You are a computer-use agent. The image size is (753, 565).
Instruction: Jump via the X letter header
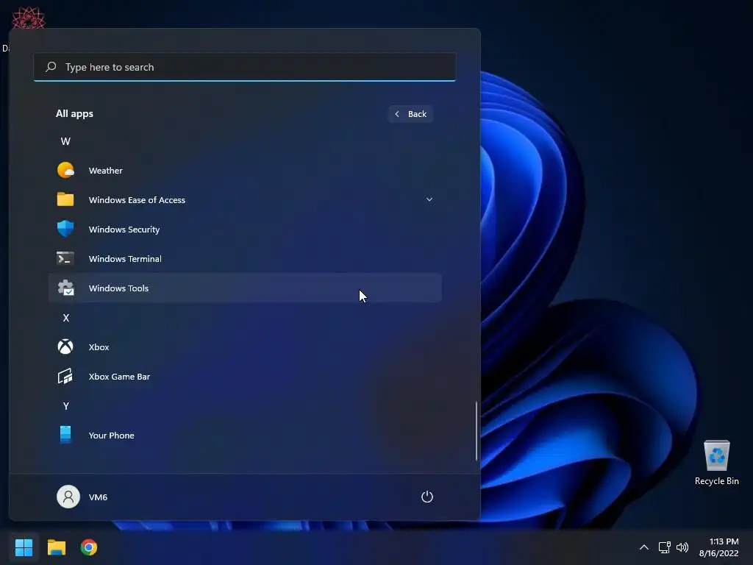[x=65, y=318]
